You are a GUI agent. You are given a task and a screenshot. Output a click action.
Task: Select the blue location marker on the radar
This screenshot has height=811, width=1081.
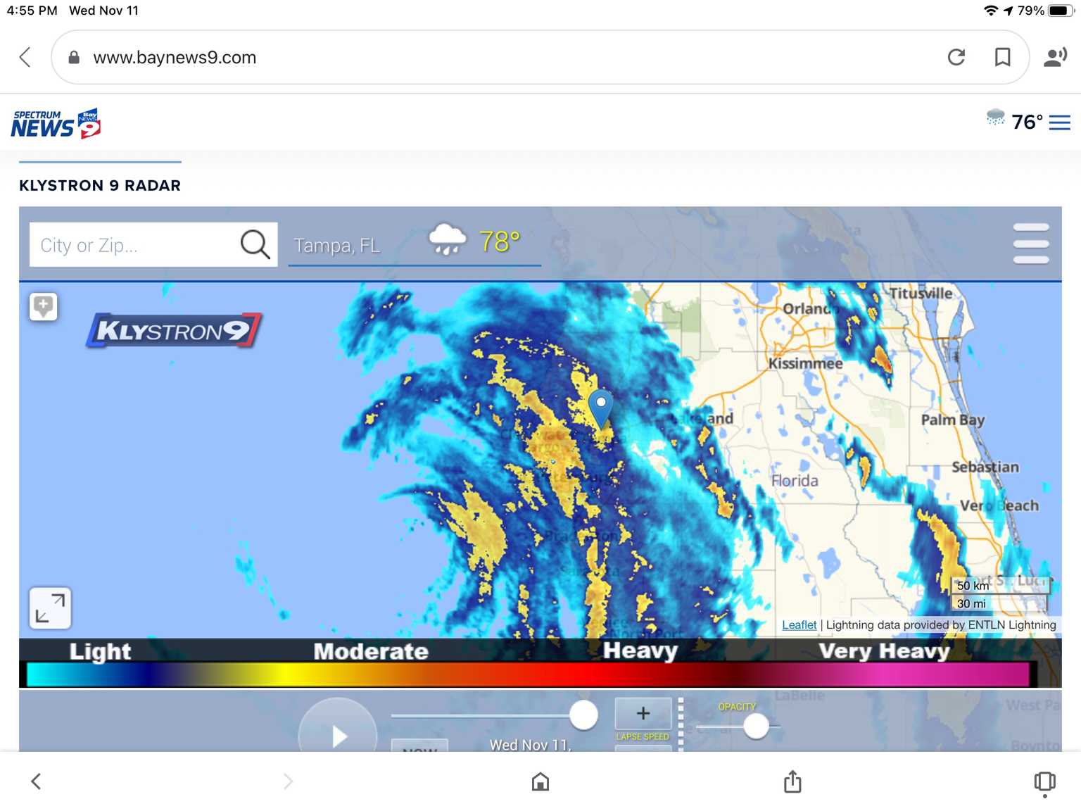(x=600, y=409)
